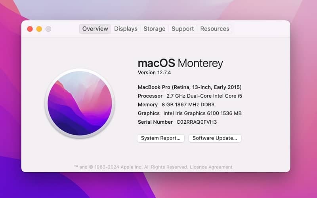Click the macOS Monterey title text

[180, 63]
